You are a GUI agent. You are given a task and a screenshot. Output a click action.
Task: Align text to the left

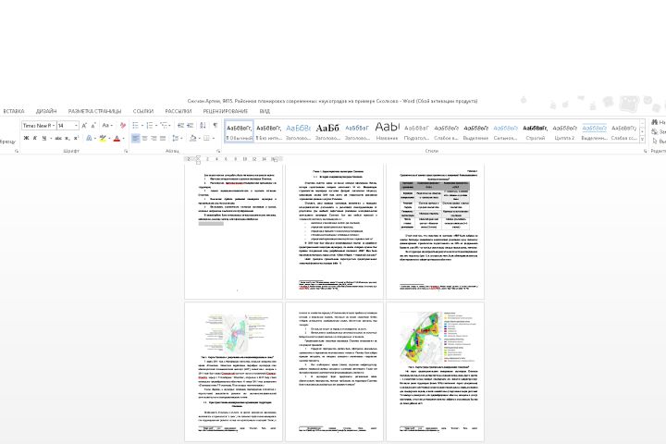135,138
